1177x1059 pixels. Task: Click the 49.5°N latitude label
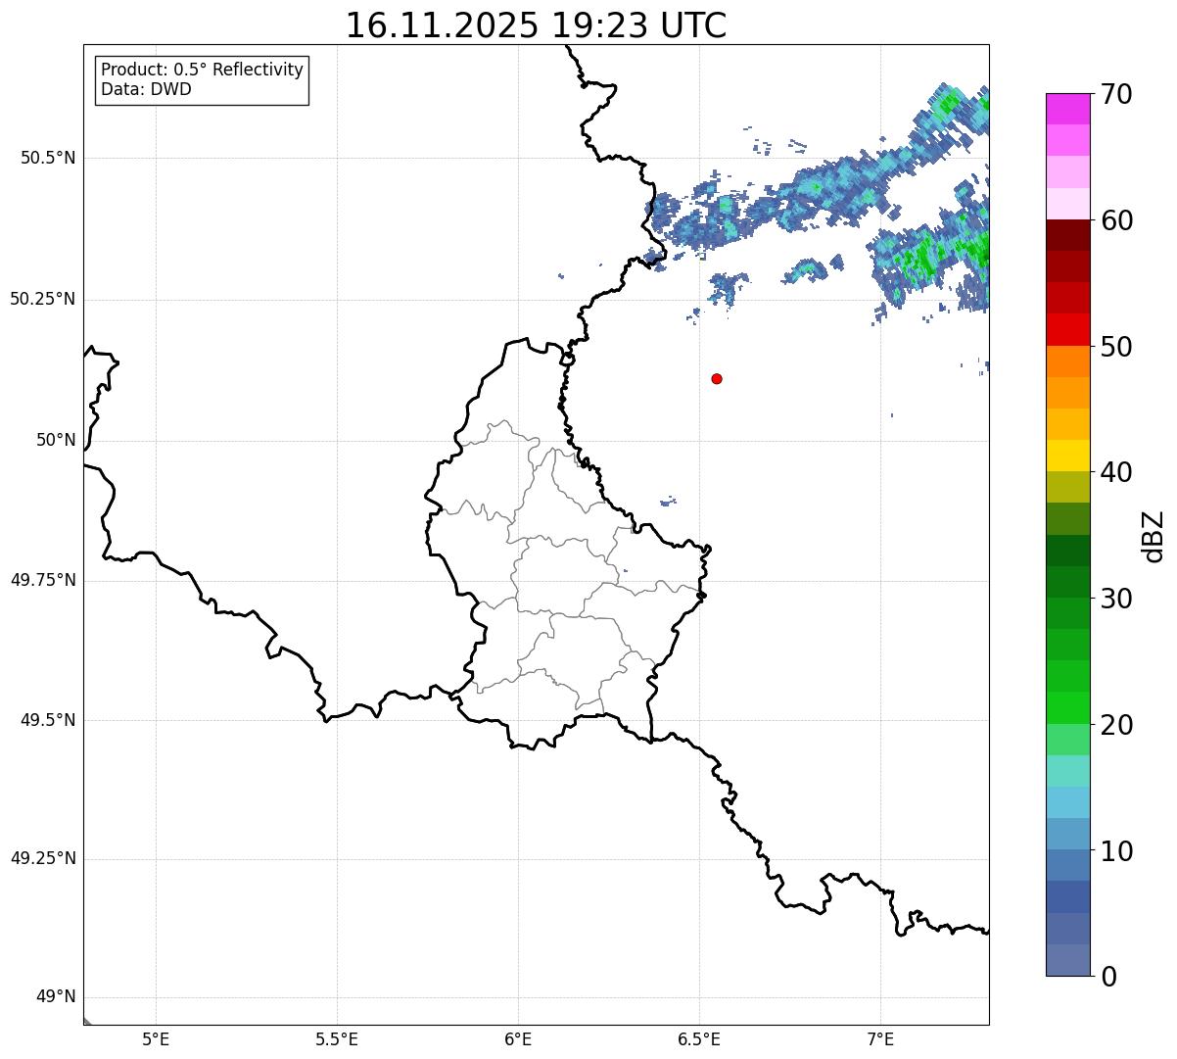pyautogui.click(x=48, y=721)
